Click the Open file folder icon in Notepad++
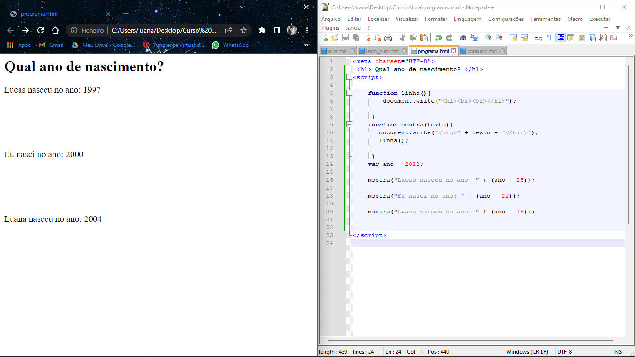Image resolution: width=635 pixels, height=357 pixels. [335, 38]
